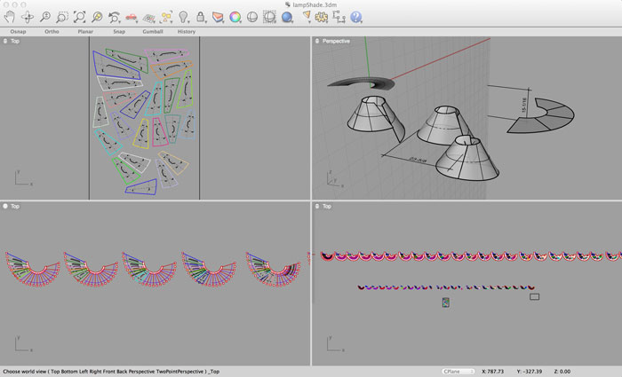This screenshot has height=377, width=622.
Task: Toggle Ortho mode
Action: click(x=52, y=31)
